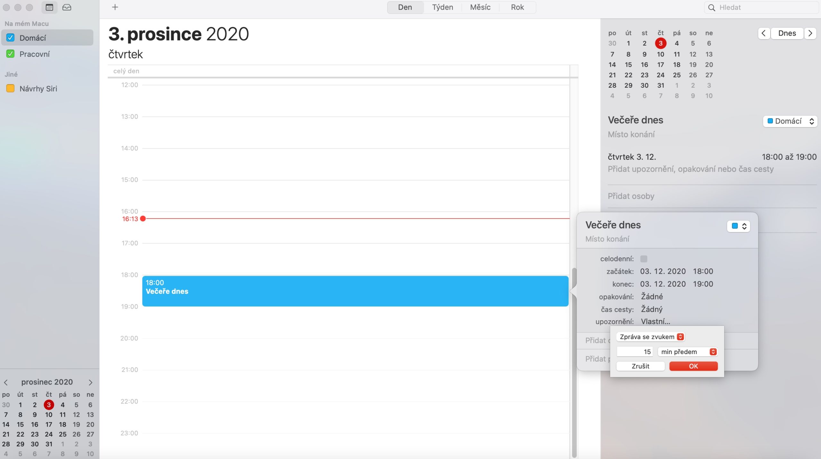Image resolution: width=821 pixels, height=459 pixels.
Task: Select today's red circled date 3
Action: click(660, 43)
